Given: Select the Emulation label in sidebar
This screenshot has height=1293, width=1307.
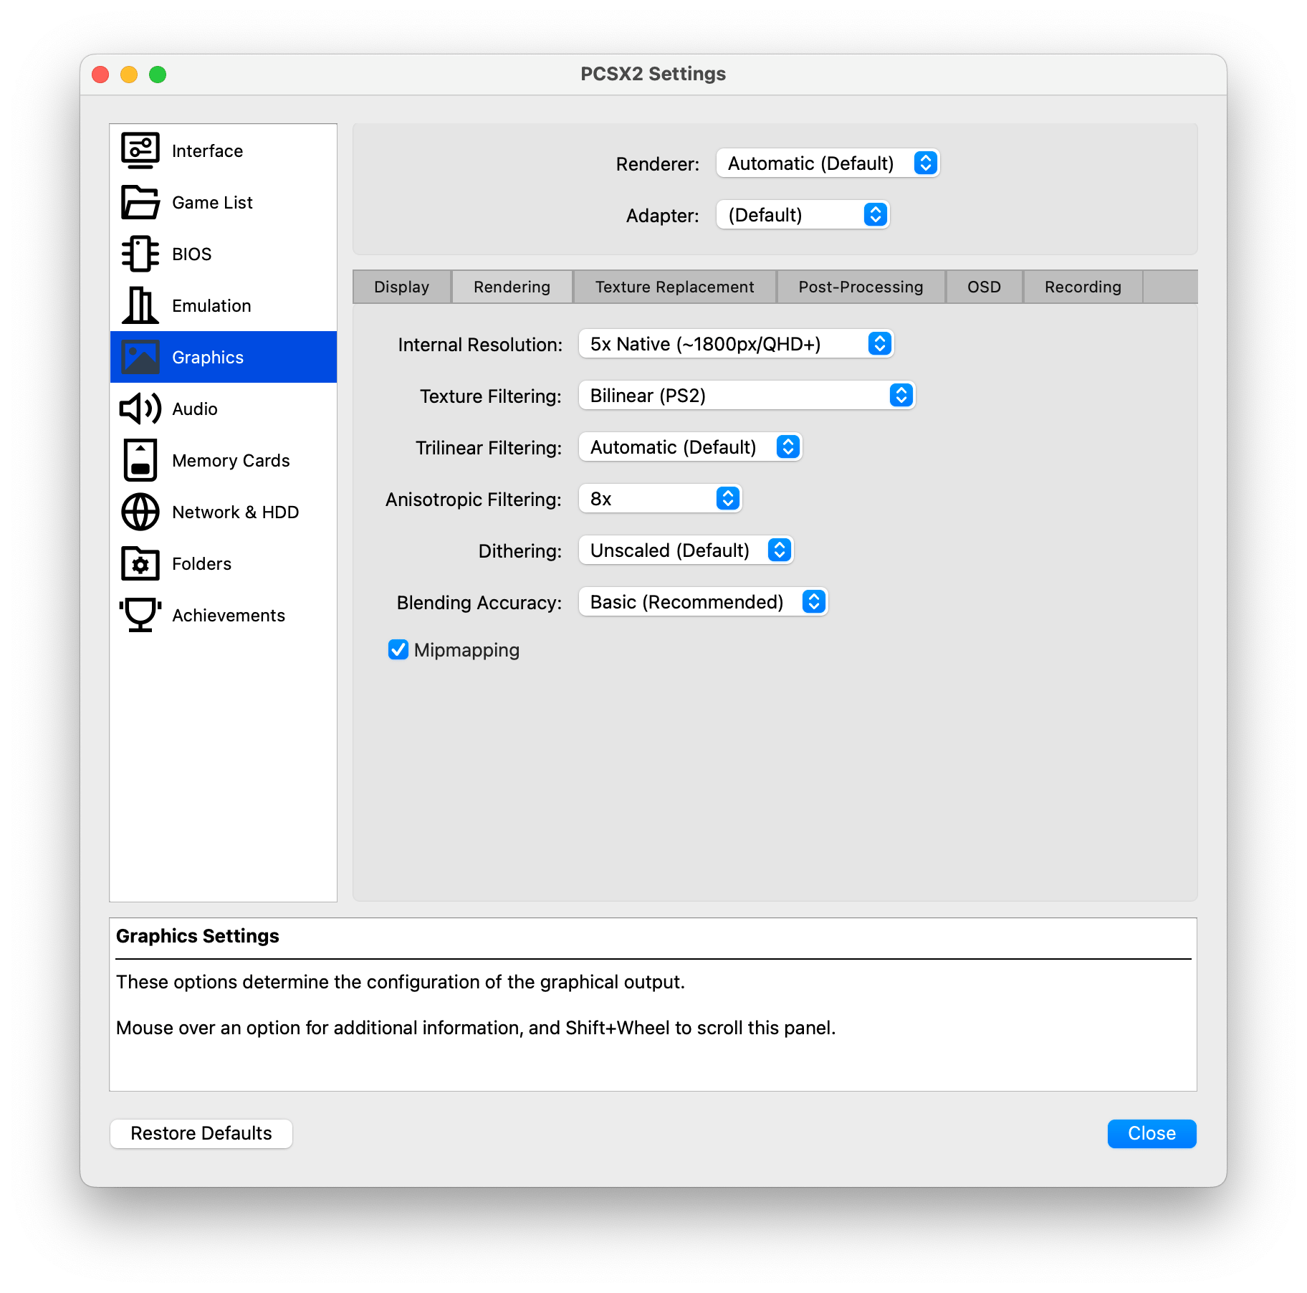Looking at the screenshot, I should click(x=211, y=305).
